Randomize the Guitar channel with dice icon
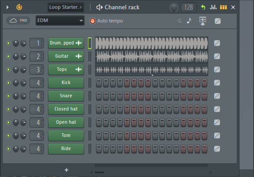 pos(217,56)
